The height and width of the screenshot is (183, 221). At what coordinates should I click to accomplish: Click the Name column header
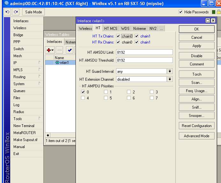click(x=65, y=58)
